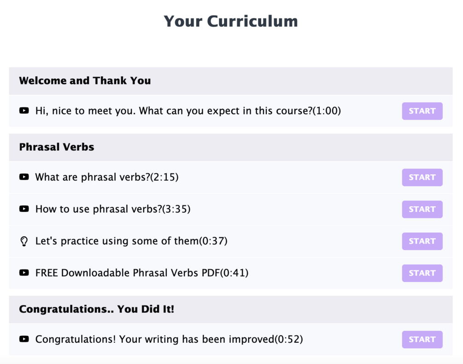Screen dimensions: 463x364
Task: Select the 'Phrasal Verbs' section header
Action: [57, 147]
